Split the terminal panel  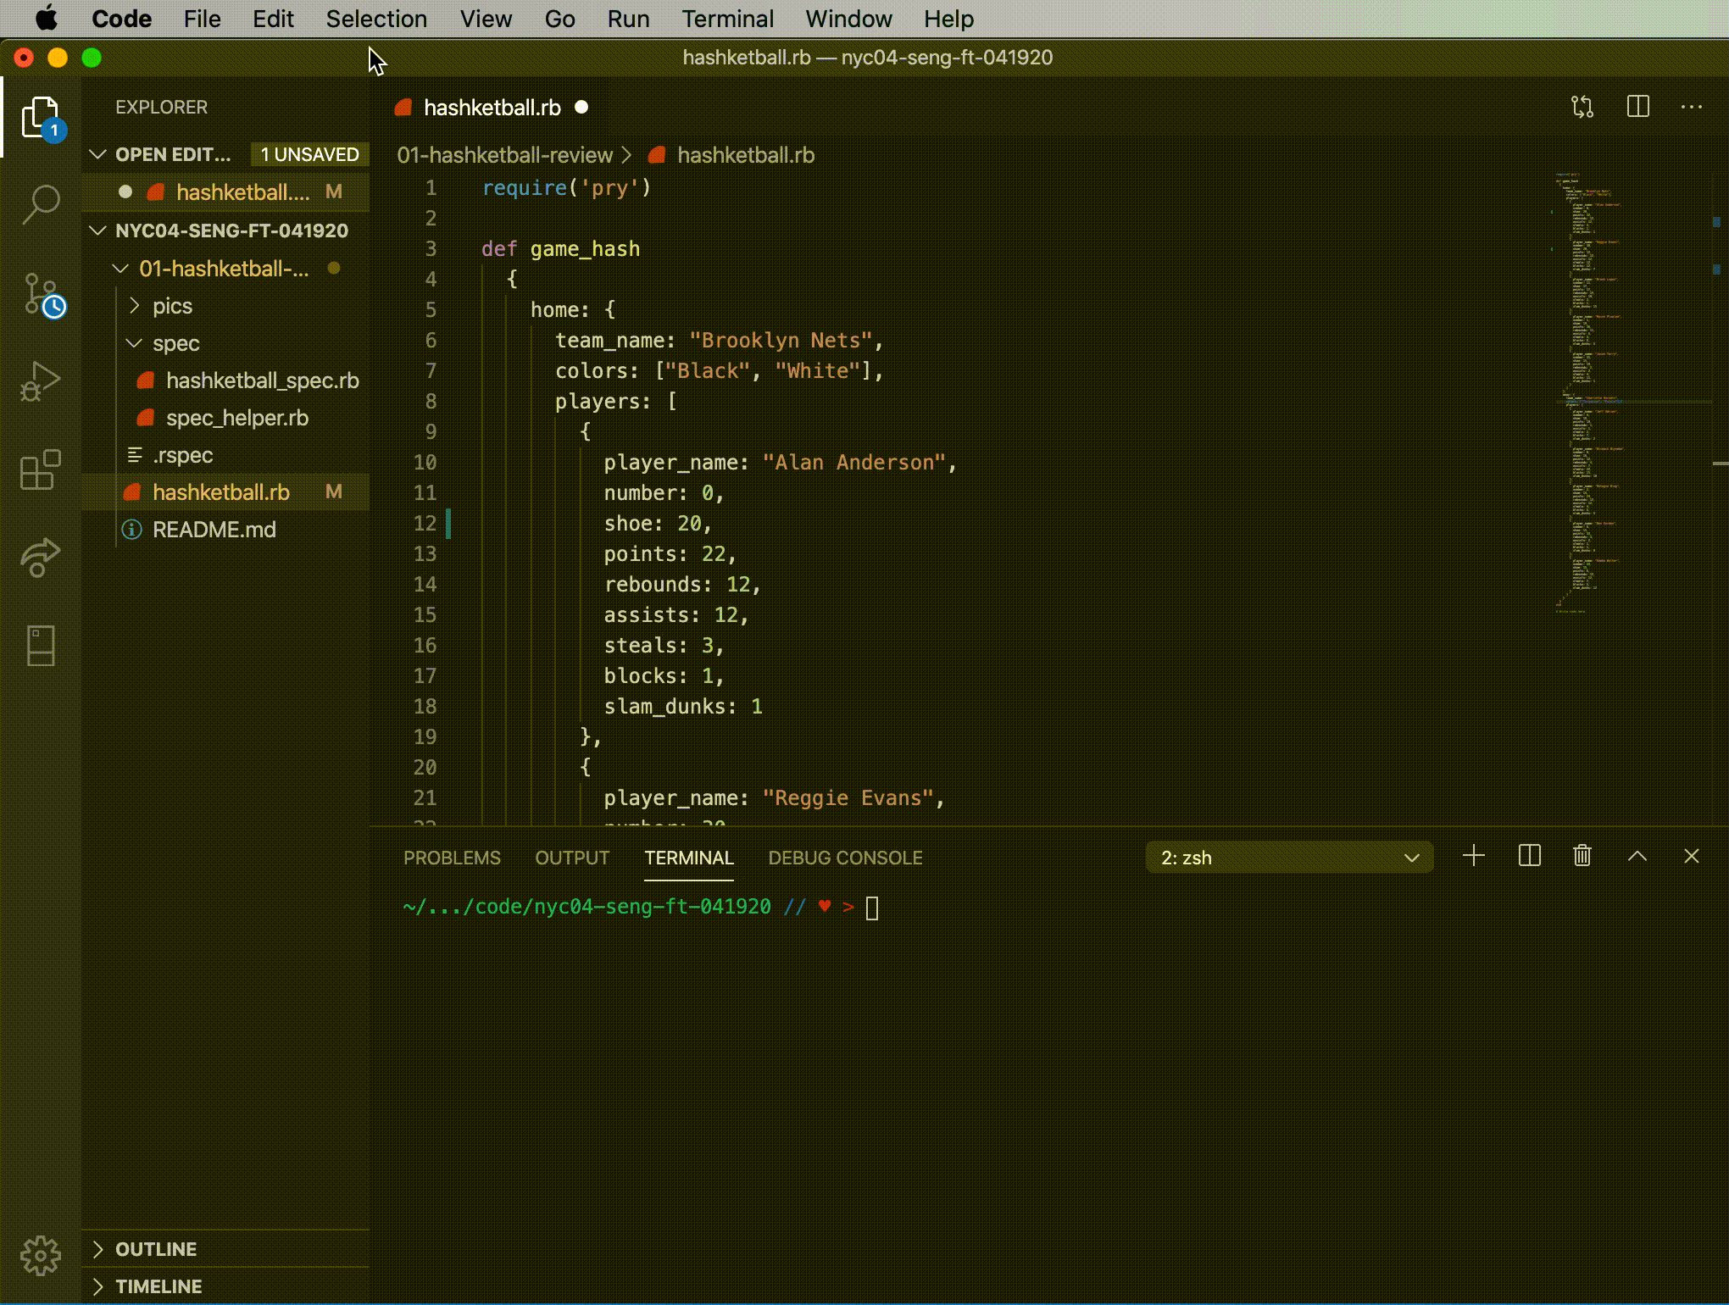click(x=1530, y=856)
